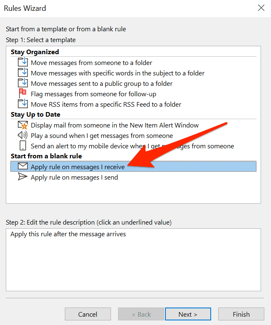271x325 pixels.
Task: Close the Rules Wizard dialog
Action: pyautogui.click(x=261, y=8)
